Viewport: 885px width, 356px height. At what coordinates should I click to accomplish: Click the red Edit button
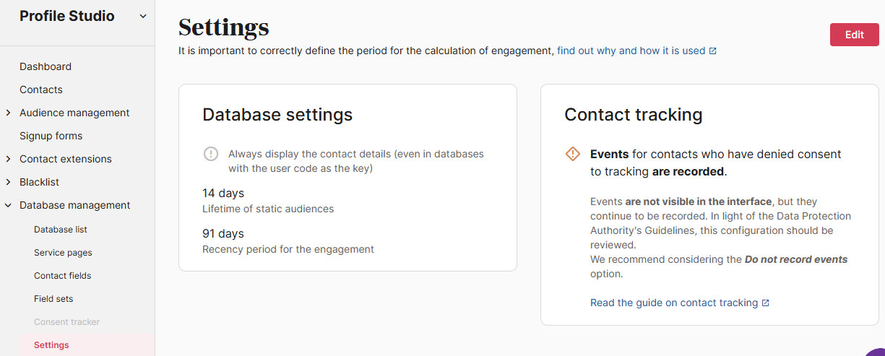point(855,35)
